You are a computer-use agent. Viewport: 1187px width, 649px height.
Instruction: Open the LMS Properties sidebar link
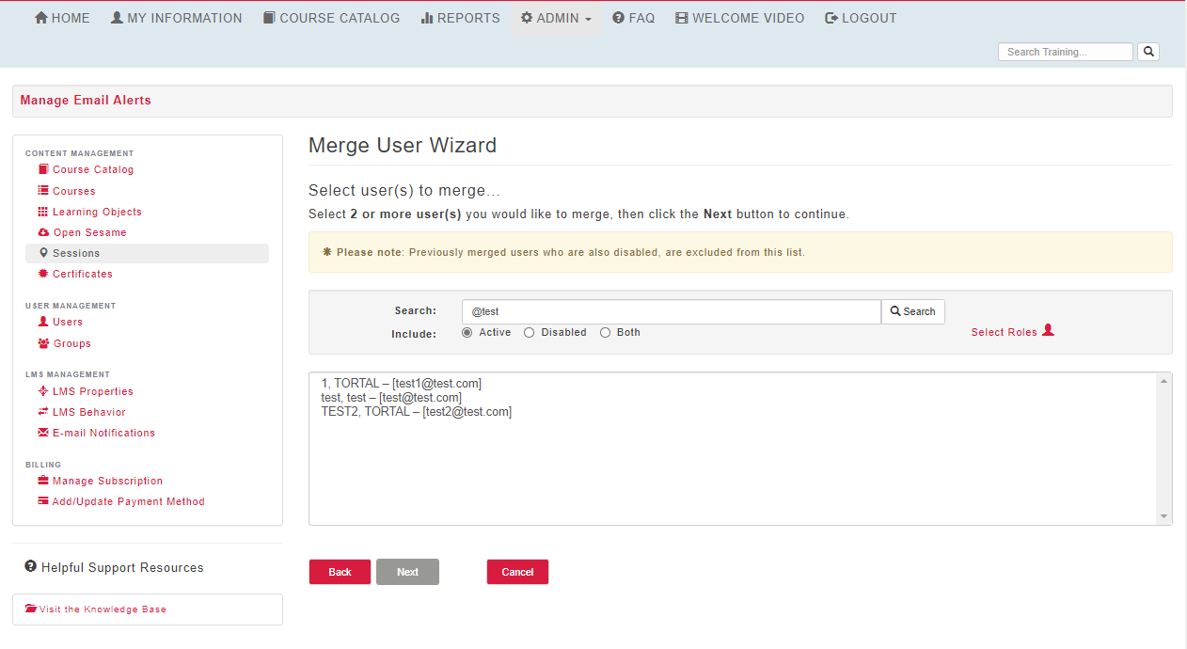[x=93, y=391]
